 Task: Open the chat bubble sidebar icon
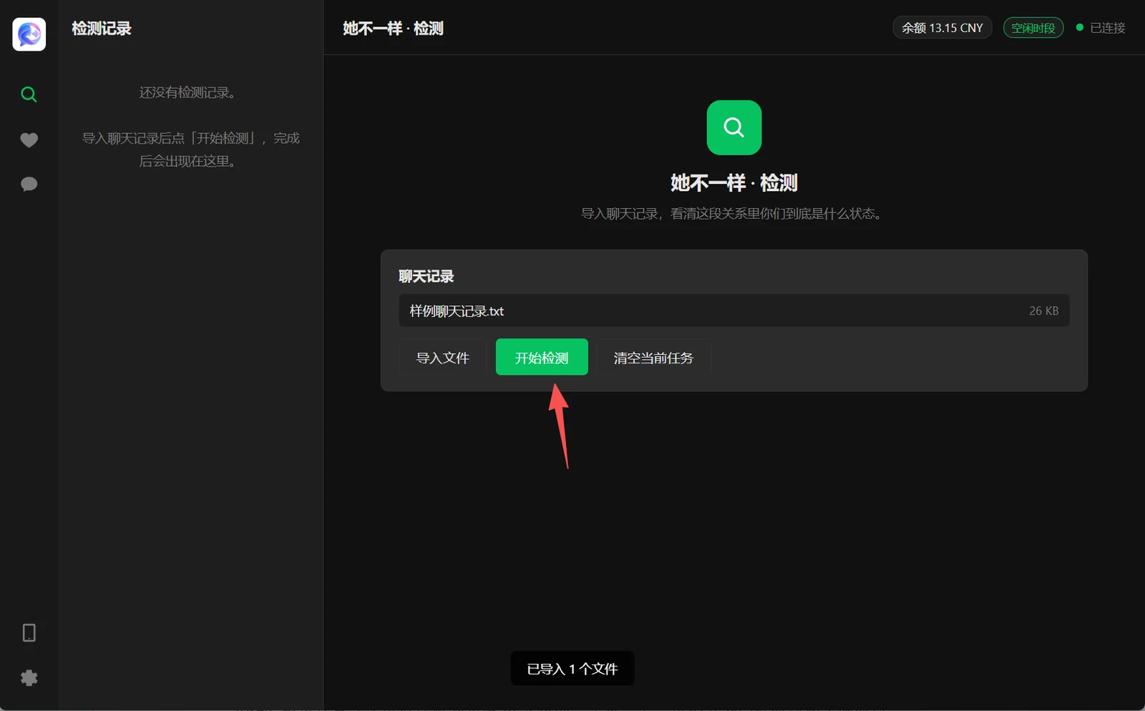coord(29,185)
